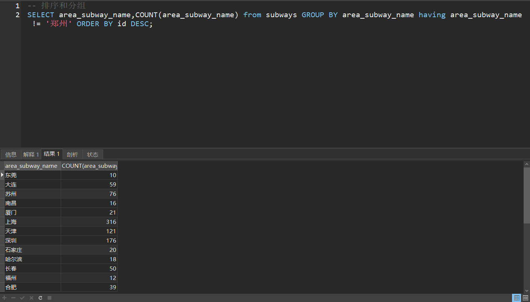Click the add record plus icon

tap(4, 298)
